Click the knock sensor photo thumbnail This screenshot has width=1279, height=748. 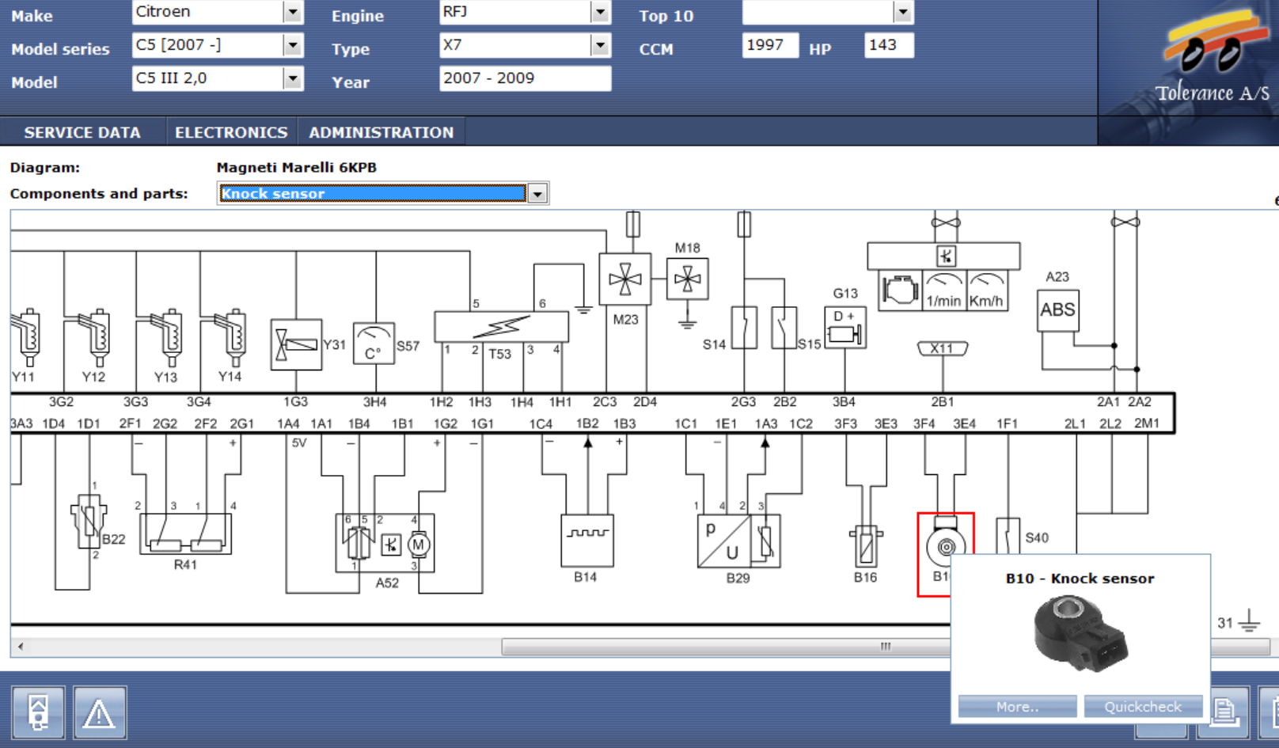coord(1080,634)
